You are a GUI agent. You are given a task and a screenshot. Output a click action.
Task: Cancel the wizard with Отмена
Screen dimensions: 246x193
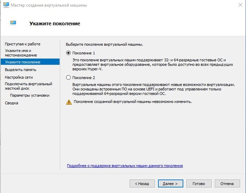[227, 184]
